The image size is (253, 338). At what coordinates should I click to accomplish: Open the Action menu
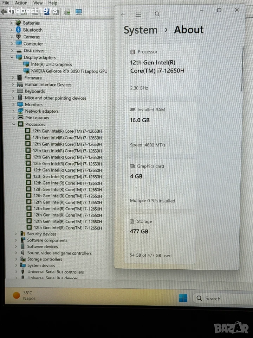tap(21, 3)
